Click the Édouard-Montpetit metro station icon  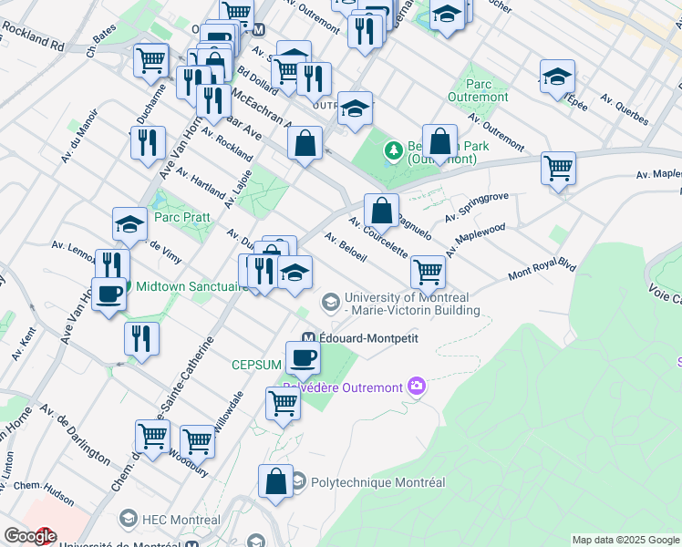point(308,338)
